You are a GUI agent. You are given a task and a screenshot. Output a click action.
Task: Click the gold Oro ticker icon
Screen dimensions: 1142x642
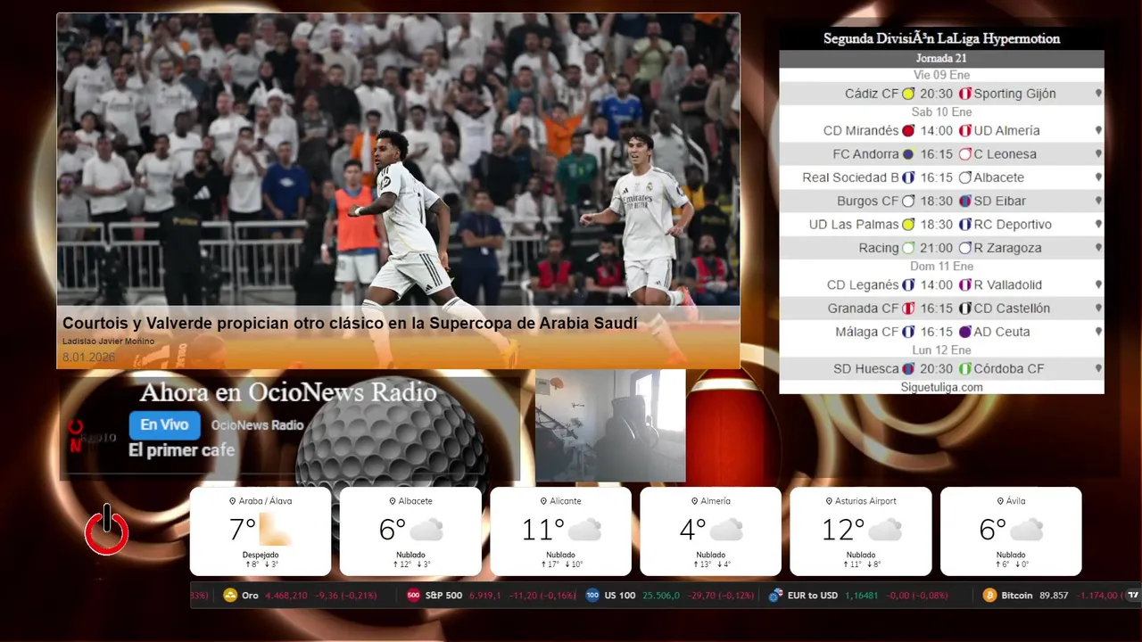230,596
